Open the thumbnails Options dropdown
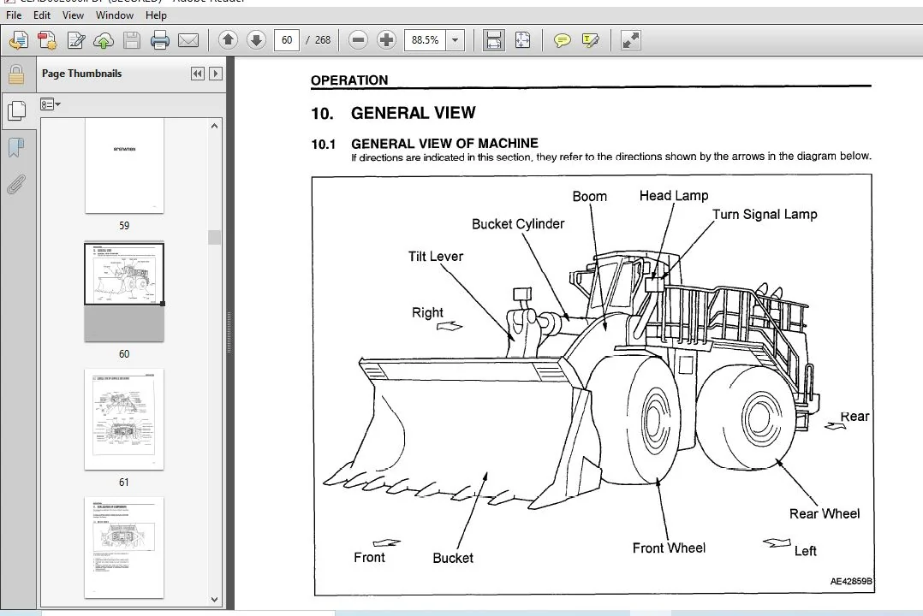The image size is (923, 616). pos(50,104)
